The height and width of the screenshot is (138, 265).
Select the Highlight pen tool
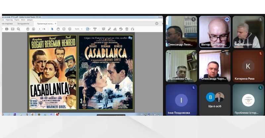tap(109, 29)
